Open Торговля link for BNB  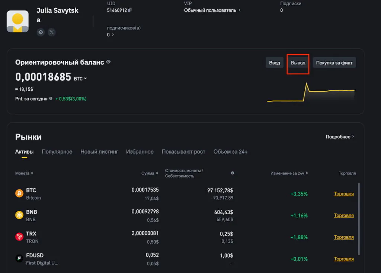pos(343,215)
